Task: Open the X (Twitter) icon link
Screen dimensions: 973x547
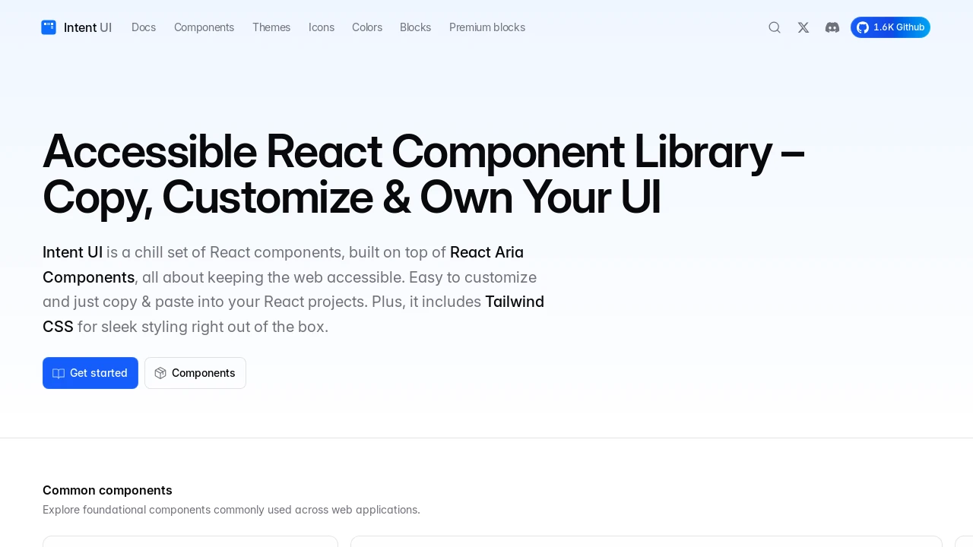Action: pyautogui.click(x=803, y=27)
